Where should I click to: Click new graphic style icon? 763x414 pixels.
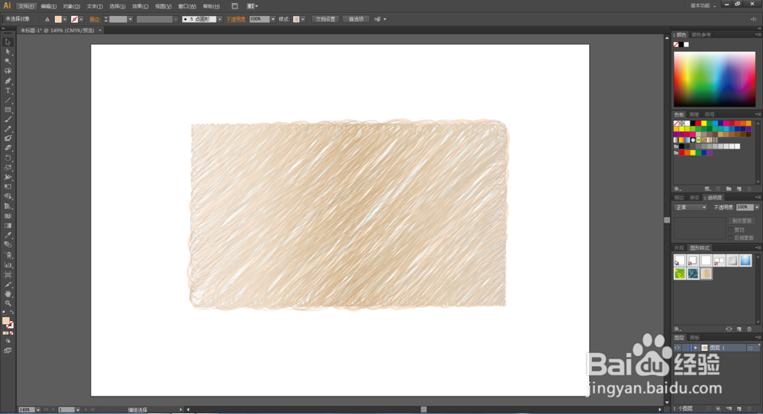coord(739,329)
